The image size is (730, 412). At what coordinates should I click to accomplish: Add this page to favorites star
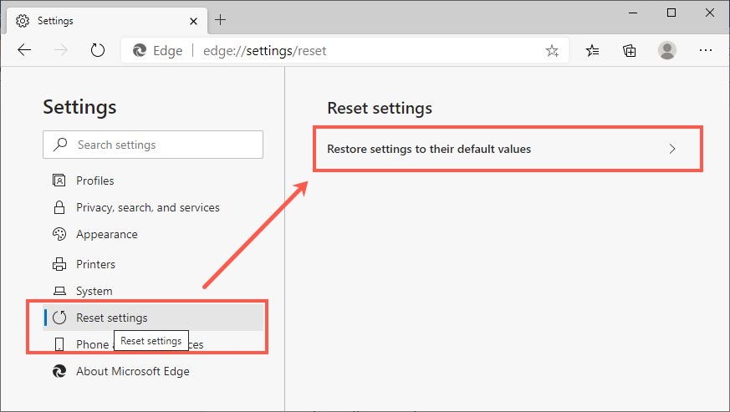[x=552, y=51]
